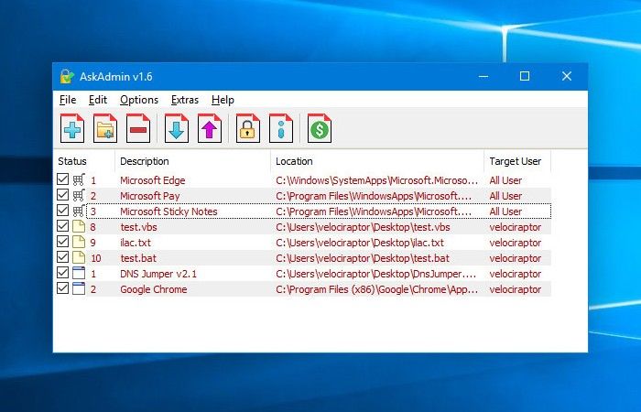Select the DNS Jumper v2.1 row
Viewport: 641px width, 412px height.
pyautogui.click(x=158, y=274)
